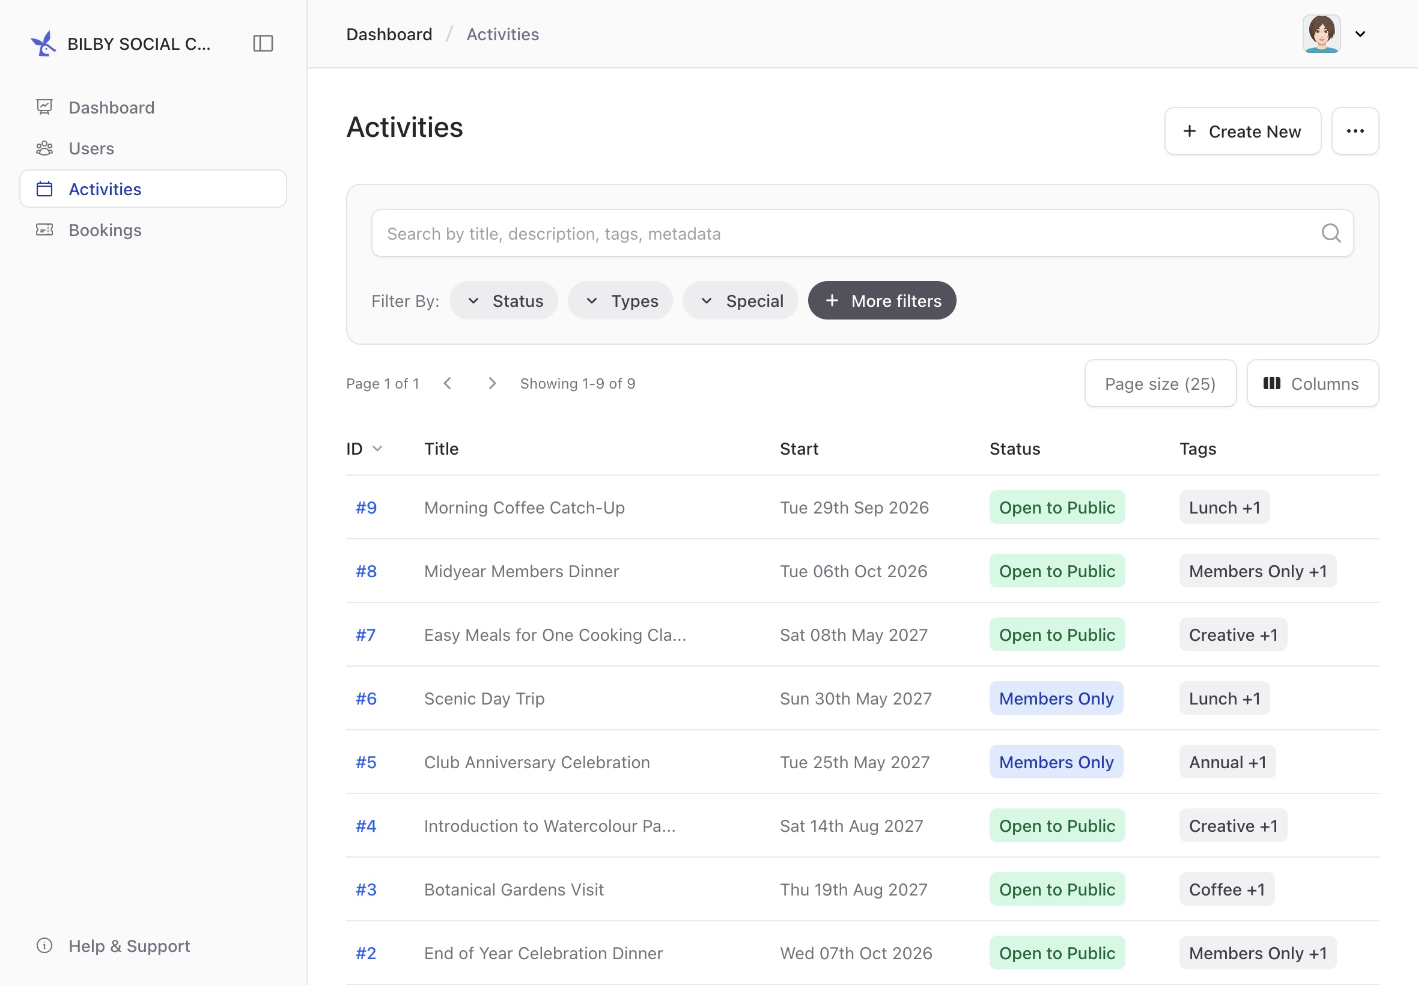Sort by the ID column header
Image resolution: width=1418 pixels, height=985 pixels.
364,449
